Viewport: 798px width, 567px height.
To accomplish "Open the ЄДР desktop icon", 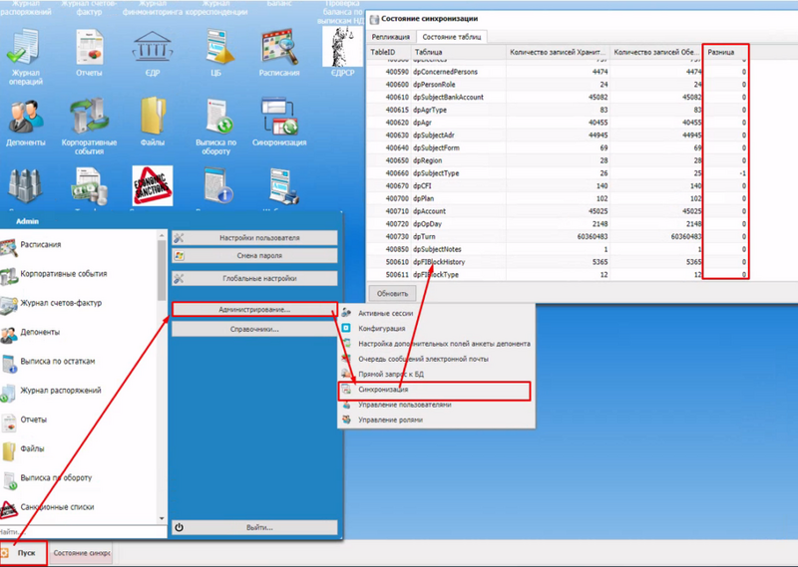I will [153, 52].
